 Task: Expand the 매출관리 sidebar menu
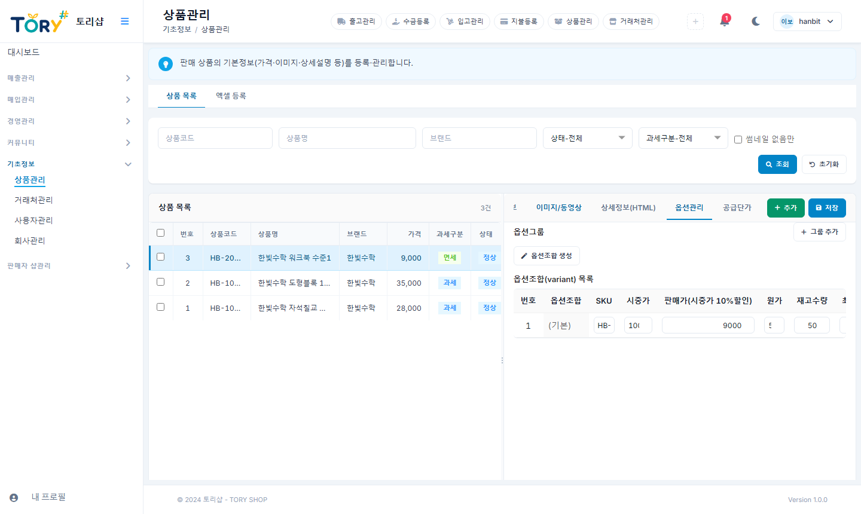click(71, 78)
